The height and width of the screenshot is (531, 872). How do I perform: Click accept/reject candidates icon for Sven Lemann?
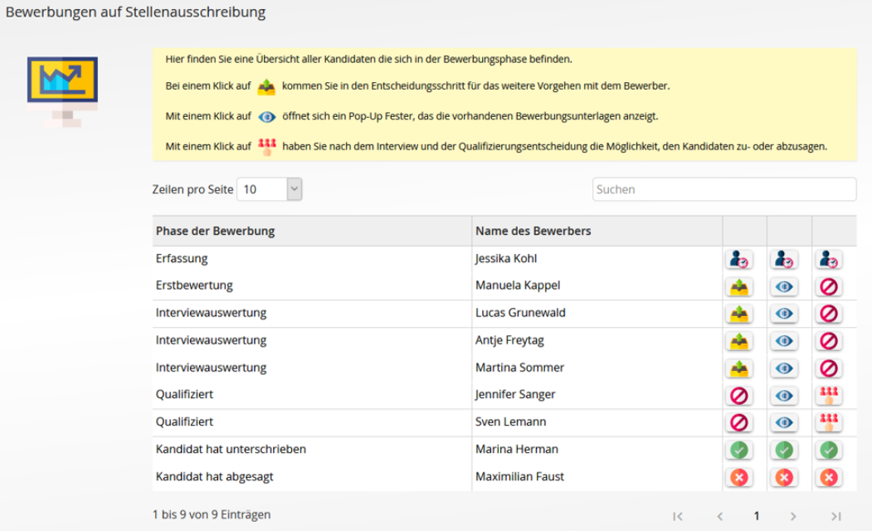coord(828,422)
